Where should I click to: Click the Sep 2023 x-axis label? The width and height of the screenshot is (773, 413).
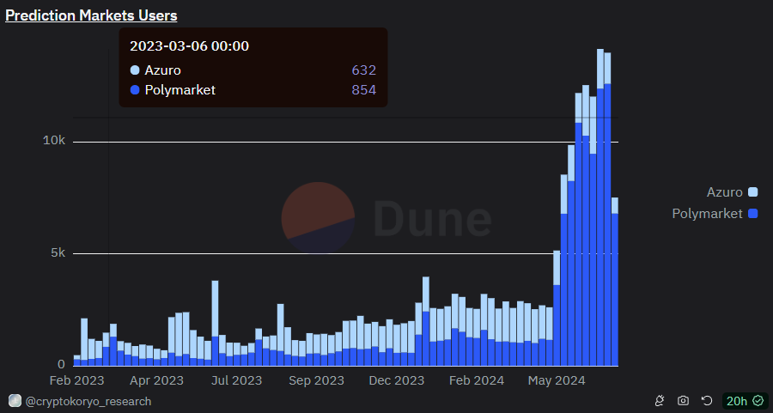pos(316,380)
